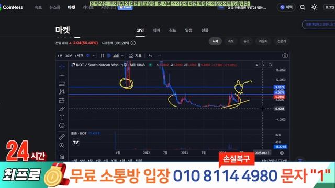The width and height of the screenshot is (335, 188).
Task: Open 라이브 in top navigation
Action: [88, 7]
